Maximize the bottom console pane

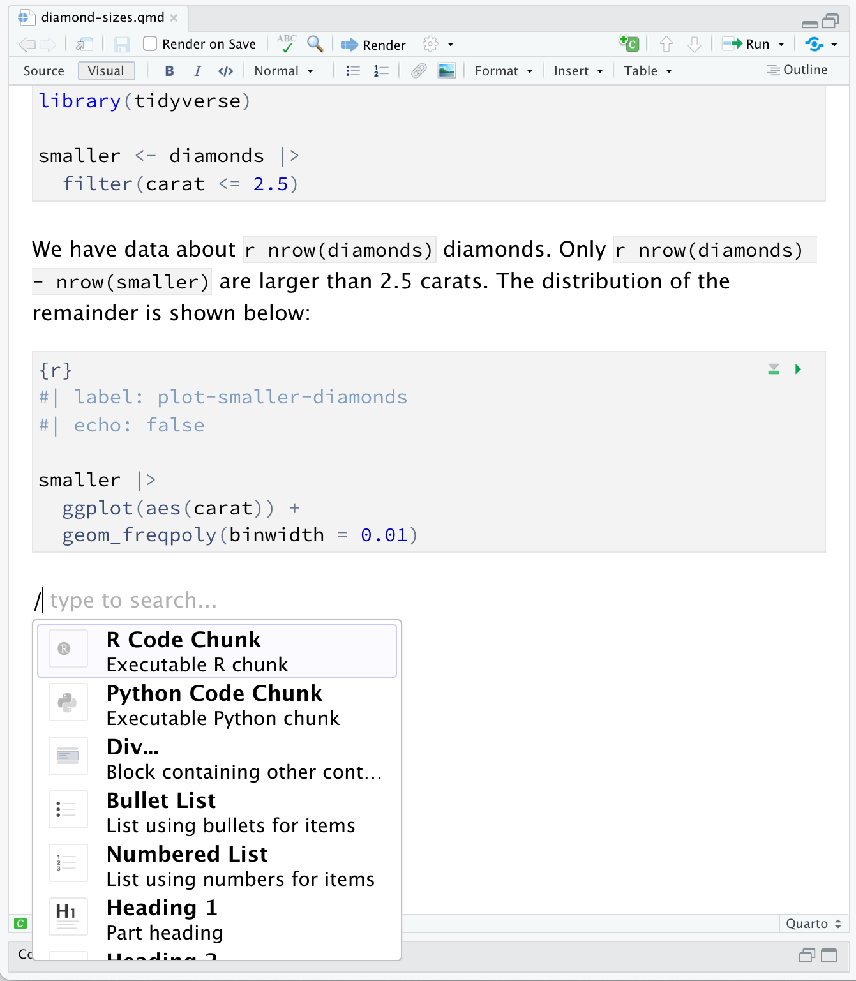[829, 955]
